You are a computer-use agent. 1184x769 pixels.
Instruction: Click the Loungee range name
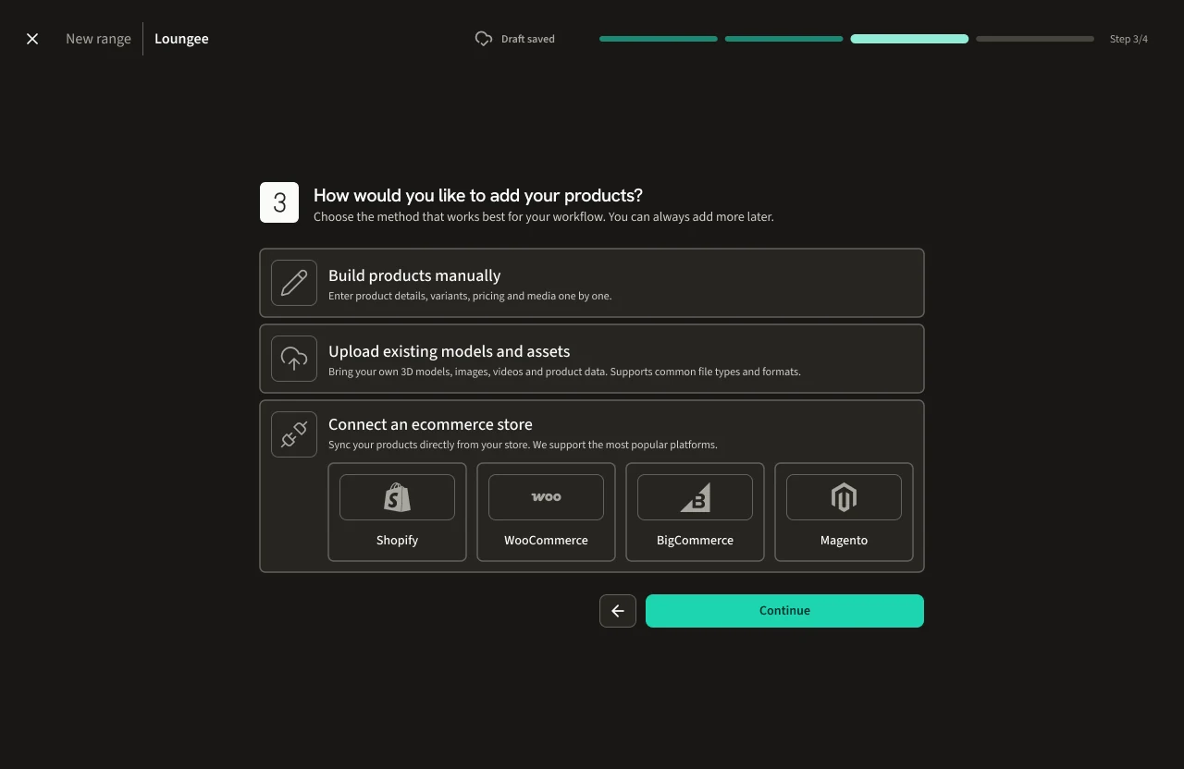(181, 39)
